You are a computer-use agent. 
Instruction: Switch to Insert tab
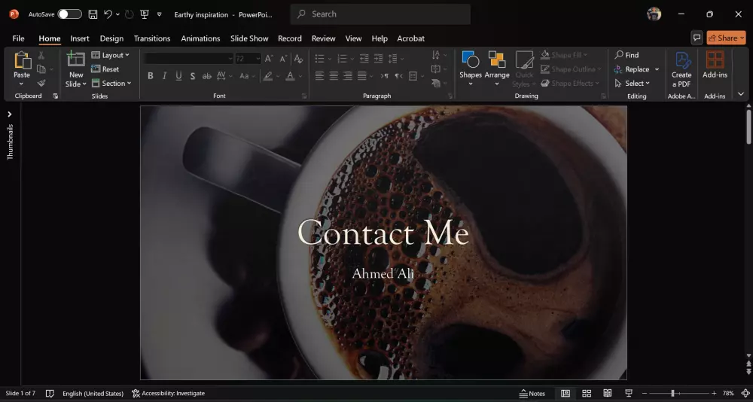click(80, 38)
